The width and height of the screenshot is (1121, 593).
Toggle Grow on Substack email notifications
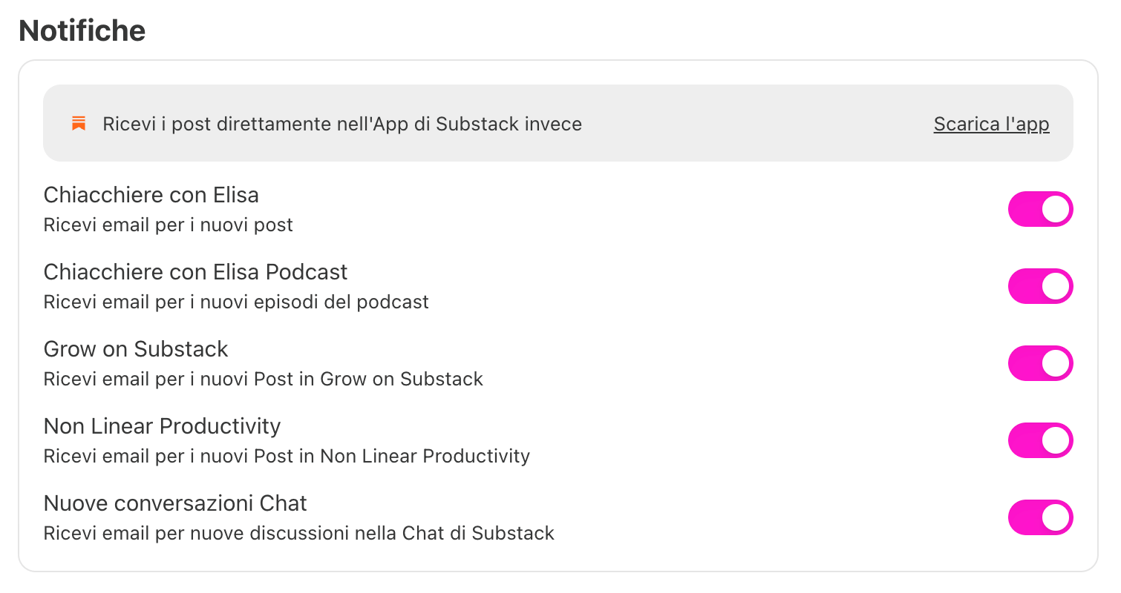(1040, 363)
